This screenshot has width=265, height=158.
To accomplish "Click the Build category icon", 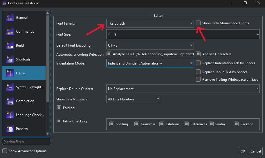I will pyautogui.click(x=10, y=45).
